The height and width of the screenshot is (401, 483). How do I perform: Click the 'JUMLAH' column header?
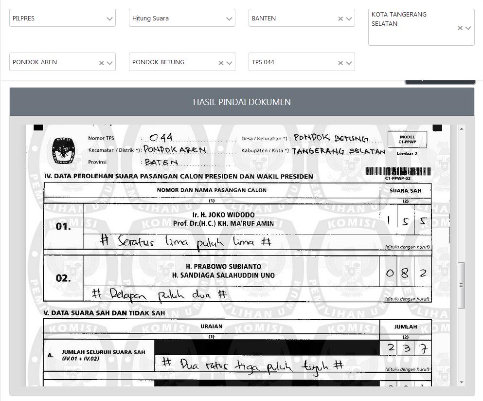coord(406,327)
